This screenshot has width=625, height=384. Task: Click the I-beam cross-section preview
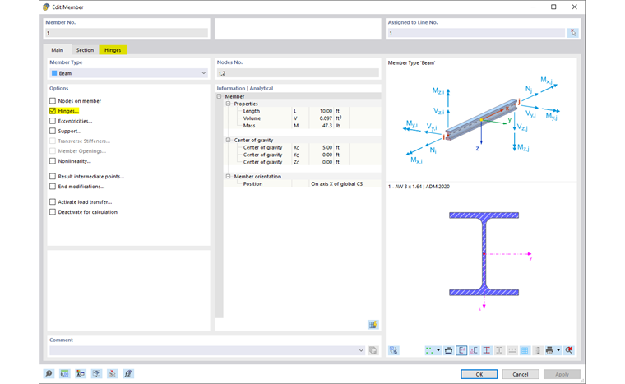(484, 254)
